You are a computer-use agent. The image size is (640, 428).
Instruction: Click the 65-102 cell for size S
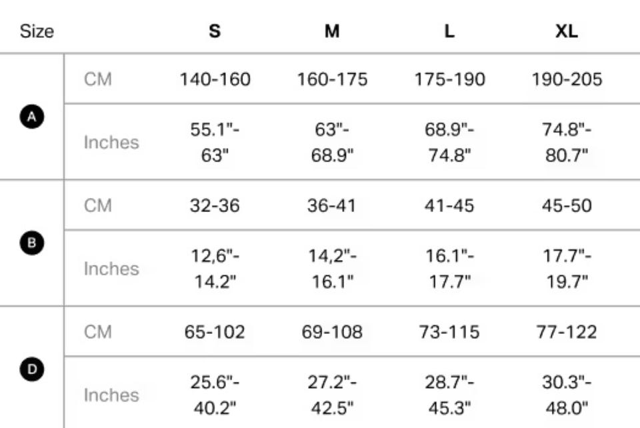(x=215, y=331)
